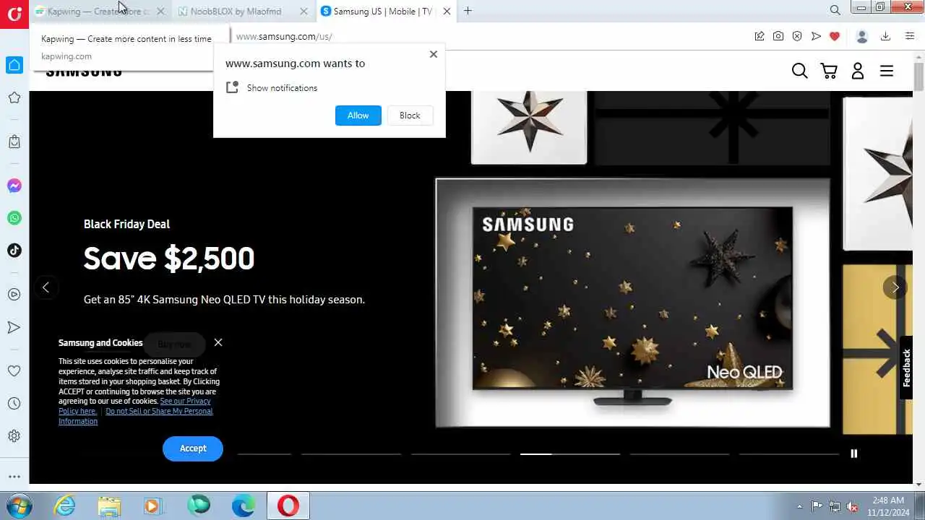925x520 pixels.
Task: Click the Opera taskbar button
Action: [x=288, y=506]
